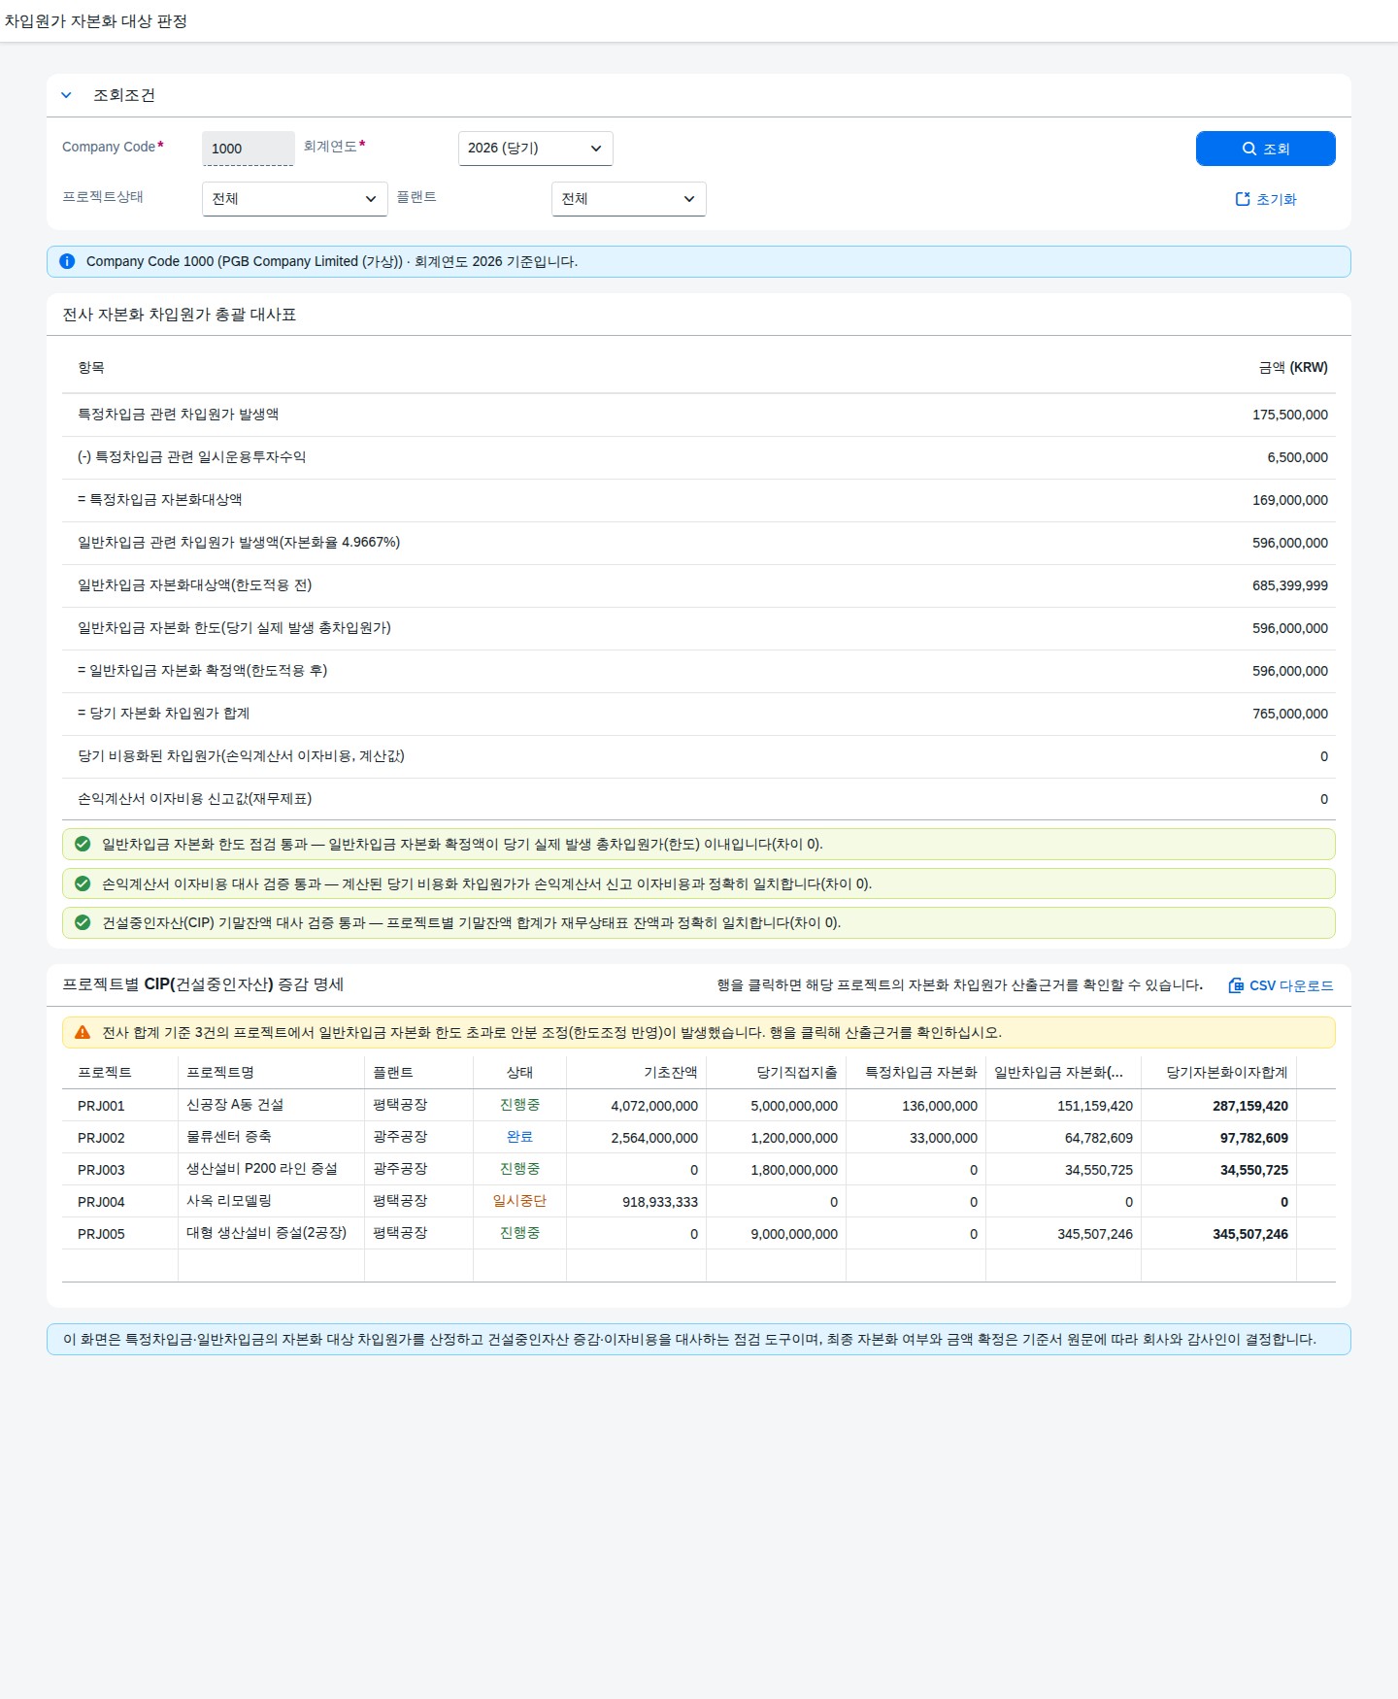The image size is (1398, 1699).
Task: Click project name 물류센터 증축
Action: [x=229, y=1137]
